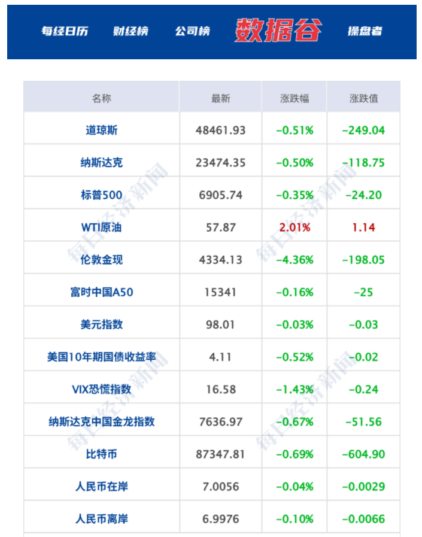The width and height of the screenshot is (422, 537).
Task: Open the 每经日历 tab
Action: click(x=65, y=31)
